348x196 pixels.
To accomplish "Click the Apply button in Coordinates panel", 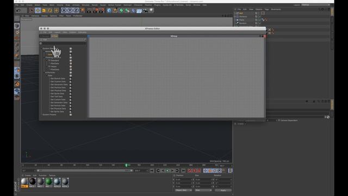I will coord(223,191).
